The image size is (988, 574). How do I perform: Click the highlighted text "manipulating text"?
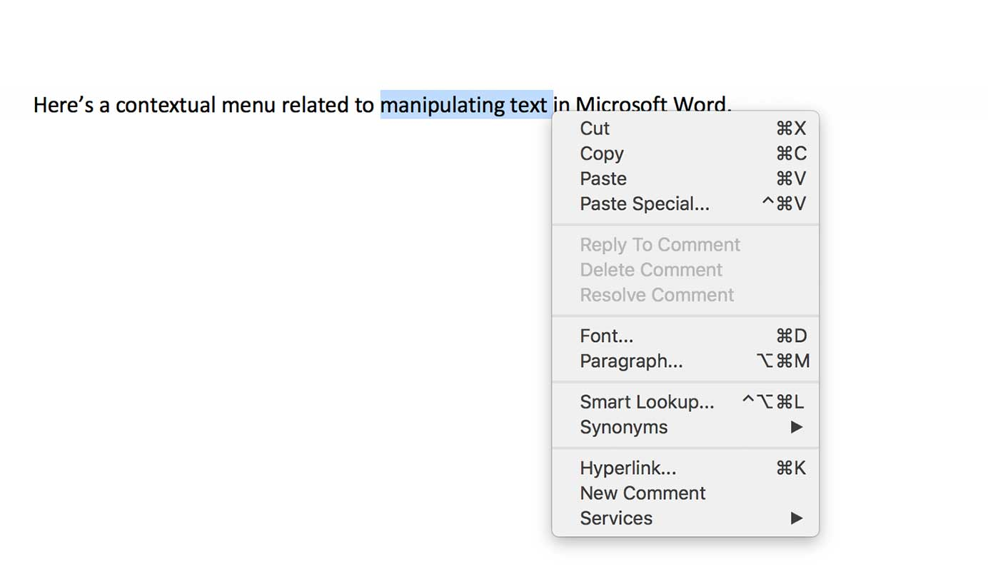coord(464,105)
